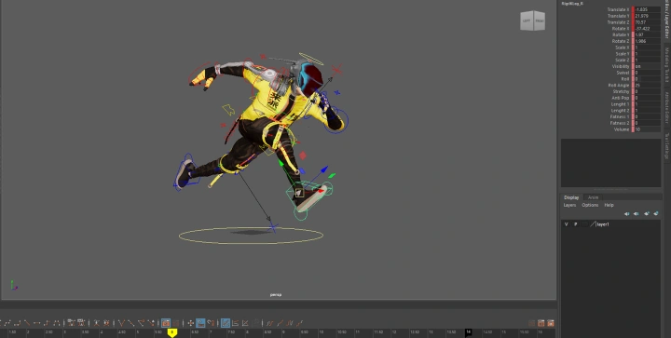Image resolution: width=671 pixels, height=338 pixels.
Task: Apply flat tangents icon in bottom toolbar
Action: [x=36, y=323]
